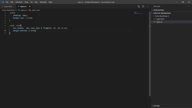Click the box-shadow property name

(18, 28)
